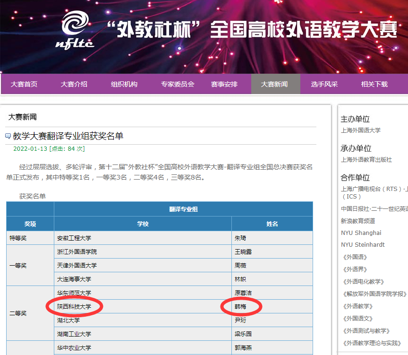408x355 pixels.
Task: Click the speech bubble icon beside article title
Action: coord(8,137)
